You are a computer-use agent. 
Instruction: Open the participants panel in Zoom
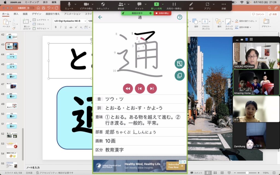[x=121, y=6]
